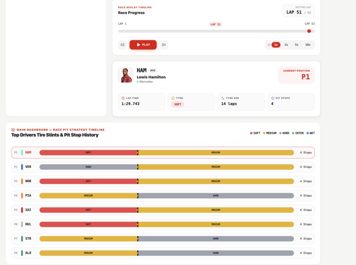Click SAI's red team color bar
356x265 pixels.
22,210
